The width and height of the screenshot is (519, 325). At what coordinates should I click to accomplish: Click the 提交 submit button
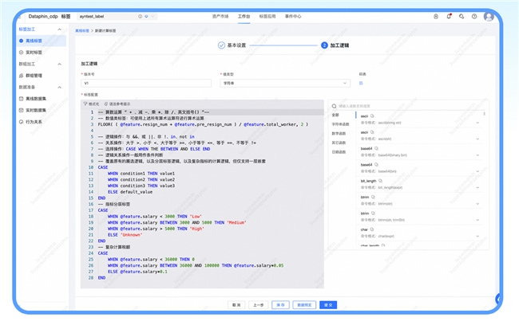pyautogui.click(x=327, y=304)
